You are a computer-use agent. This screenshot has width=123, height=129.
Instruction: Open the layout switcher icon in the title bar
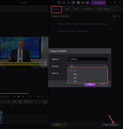point(59,3)
